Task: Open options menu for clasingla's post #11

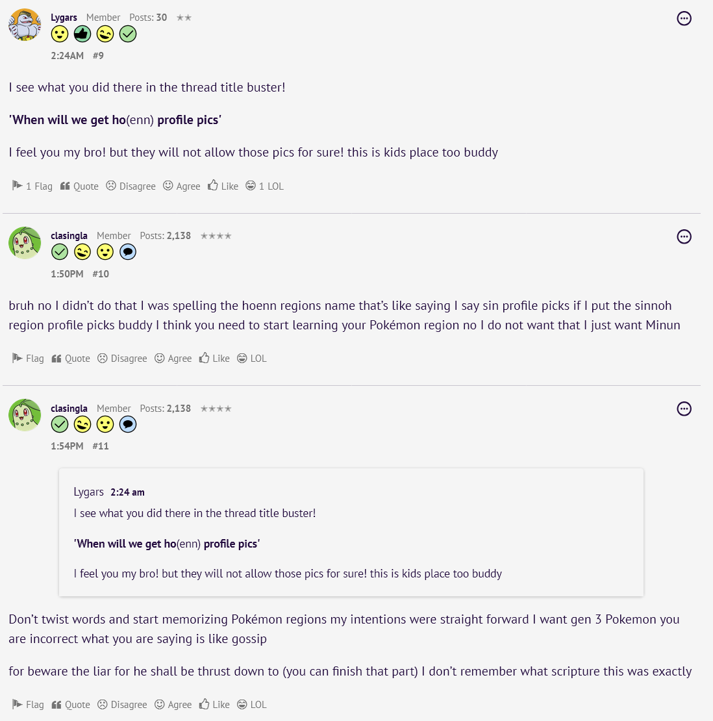Action: tap(684, 409)
